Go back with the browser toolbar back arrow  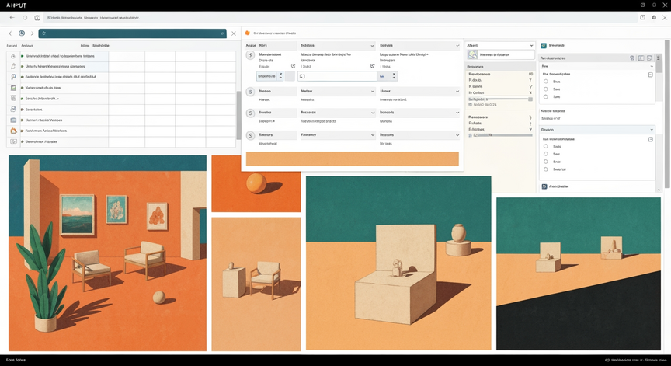tap(12, 18)
